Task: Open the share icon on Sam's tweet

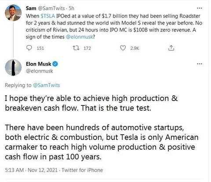Action: (171, 48)
